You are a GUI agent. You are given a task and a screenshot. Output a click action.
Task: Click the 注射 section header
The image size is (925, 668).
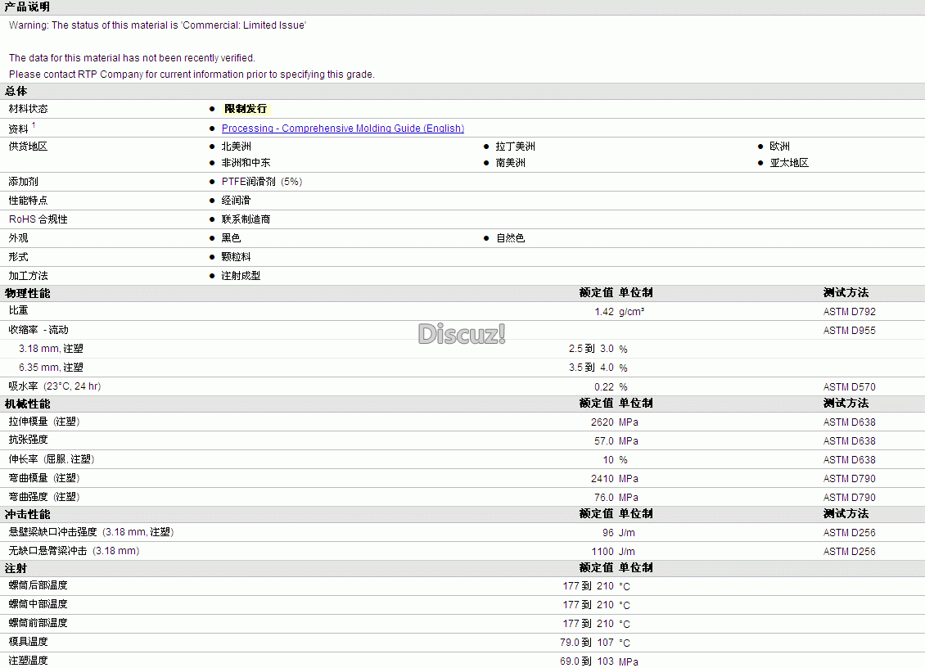[16, 568]
